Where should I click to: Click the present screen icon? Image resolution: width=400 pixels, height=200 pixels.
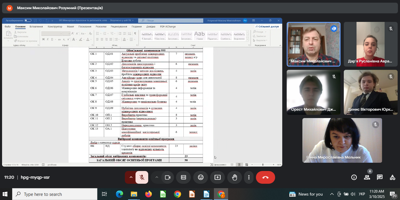click(217, 178)
